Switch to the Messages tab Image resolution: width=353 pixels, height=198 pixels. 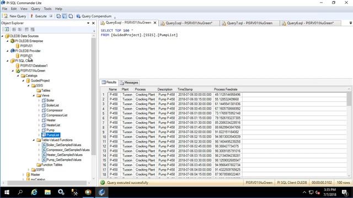coord(129,82)
